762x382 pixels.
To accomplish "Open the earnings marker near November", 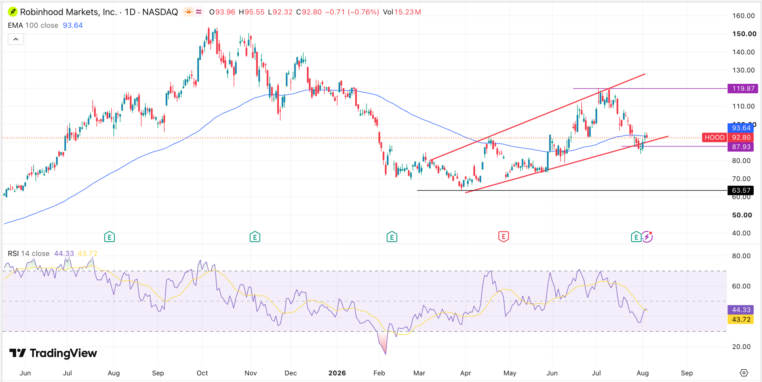I will [255, 237].
